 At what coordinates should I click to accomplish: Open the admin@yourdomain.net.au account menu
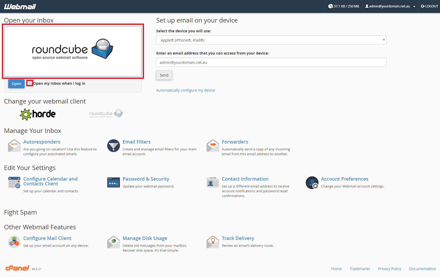390,6
